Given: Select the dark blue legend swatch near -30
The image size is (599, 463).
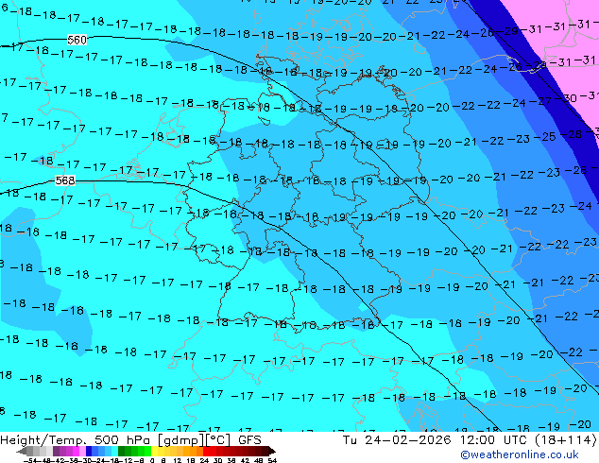Looking at the screenshot, I should 89,451.
